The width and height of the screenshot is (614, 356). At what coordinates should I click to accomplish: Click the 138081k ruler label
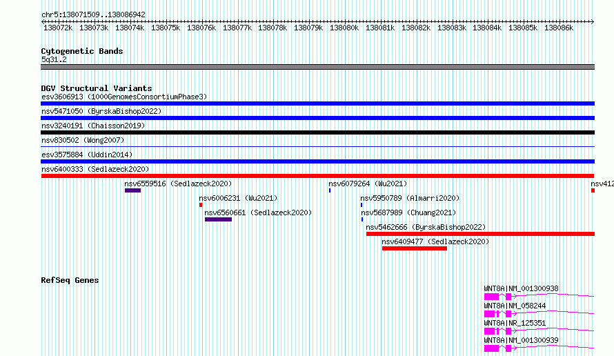(x=380, y=28)
